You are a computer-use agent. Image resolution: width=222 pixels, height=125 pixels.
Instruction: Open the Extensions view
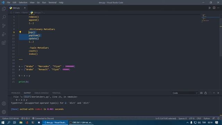[4, 43]
